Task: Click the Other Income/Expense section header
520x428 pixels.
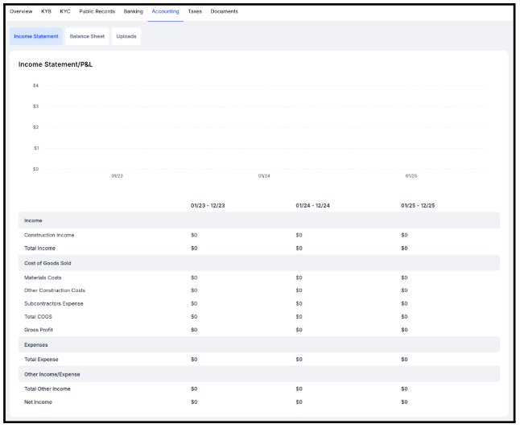Action: pyautogui.click(x=259, y=374)
